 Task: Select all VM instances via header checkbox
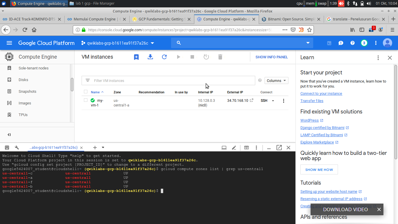click(x=86, y=92)
